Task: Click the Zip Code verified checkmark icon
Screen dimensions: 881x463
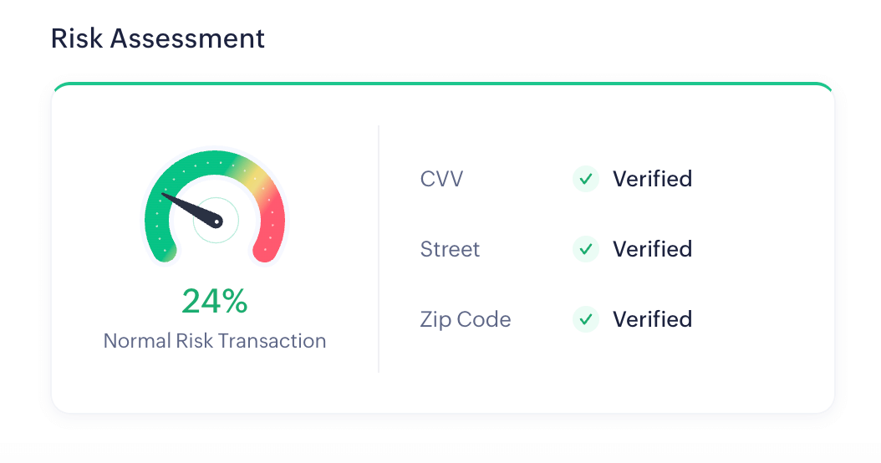Action: pos(586,319)
